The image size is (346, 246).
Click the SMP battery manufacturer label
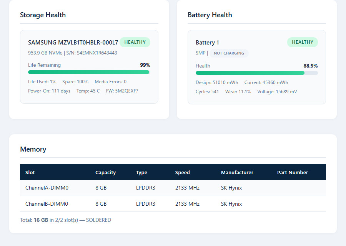click(200, 53)
